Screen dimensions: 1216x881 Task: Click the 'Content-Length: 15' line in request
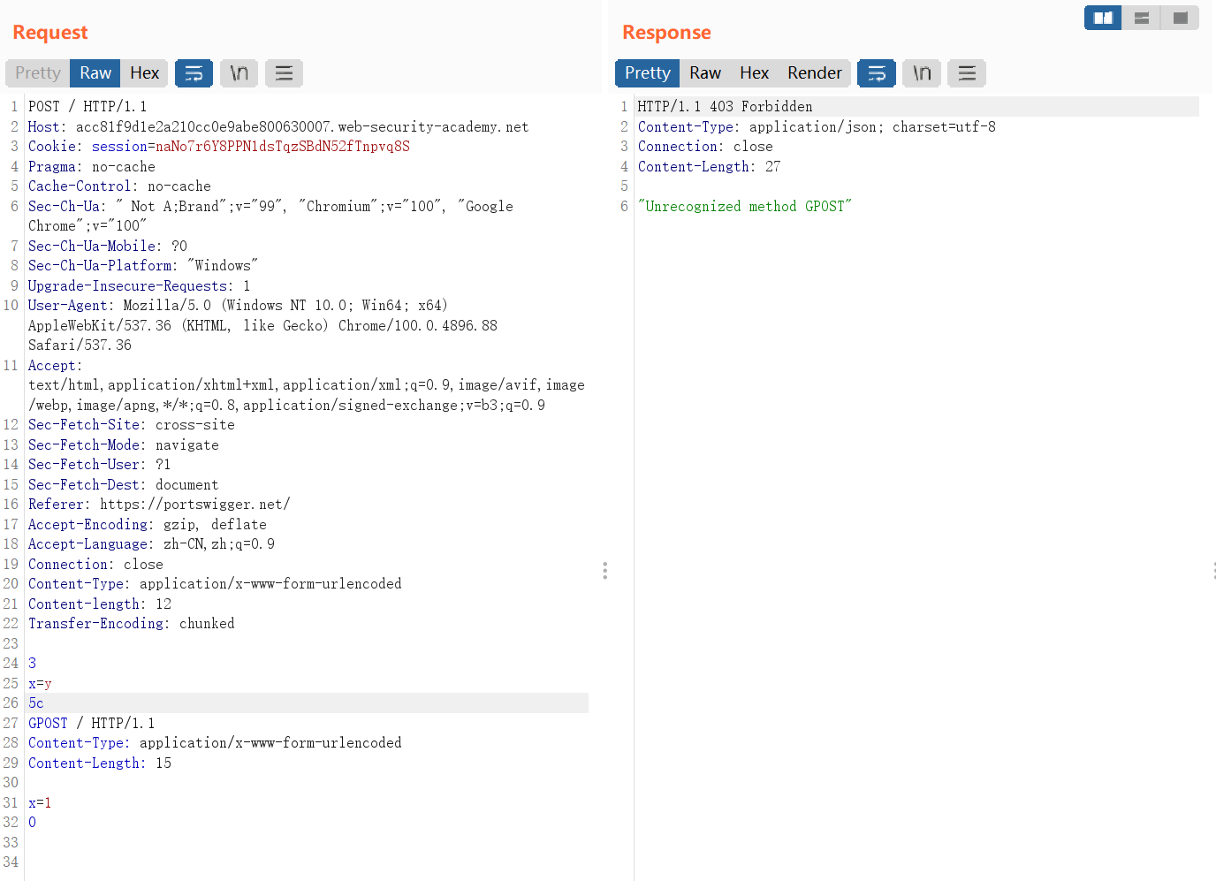tap(100, 763)
